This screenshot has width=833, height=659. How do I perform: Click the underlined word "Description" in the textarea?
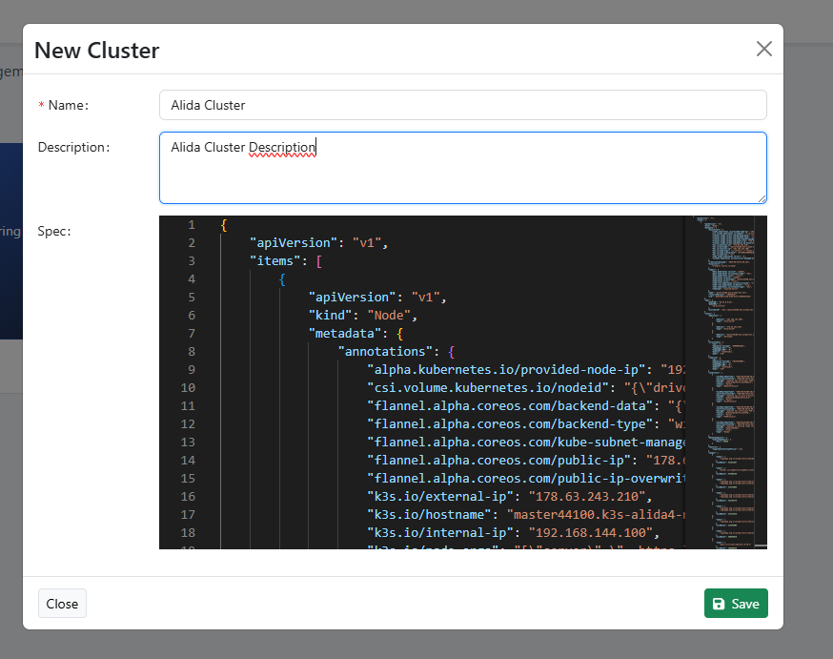coord(282,147)
